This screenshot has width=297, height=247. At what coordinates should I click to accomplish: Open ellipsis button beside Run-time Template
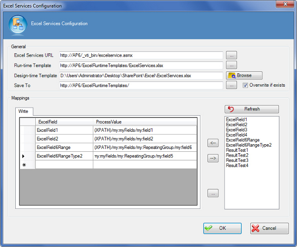231,65
